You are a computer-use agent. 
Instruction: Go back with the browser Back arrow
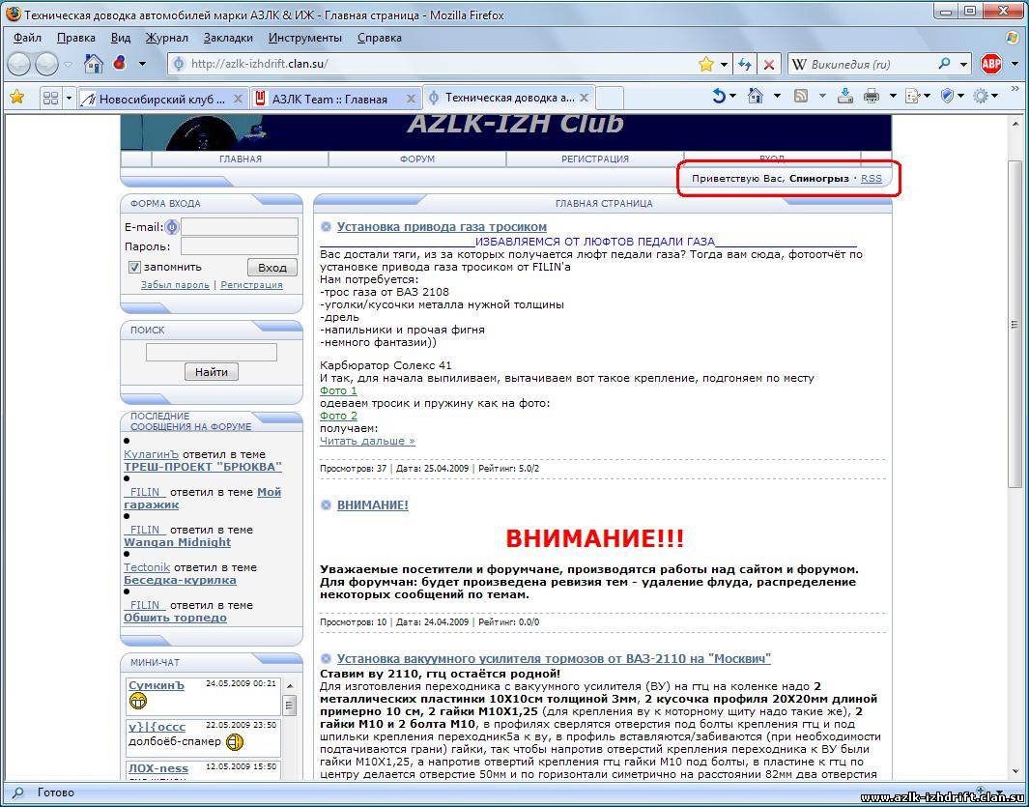coord(19,65)
